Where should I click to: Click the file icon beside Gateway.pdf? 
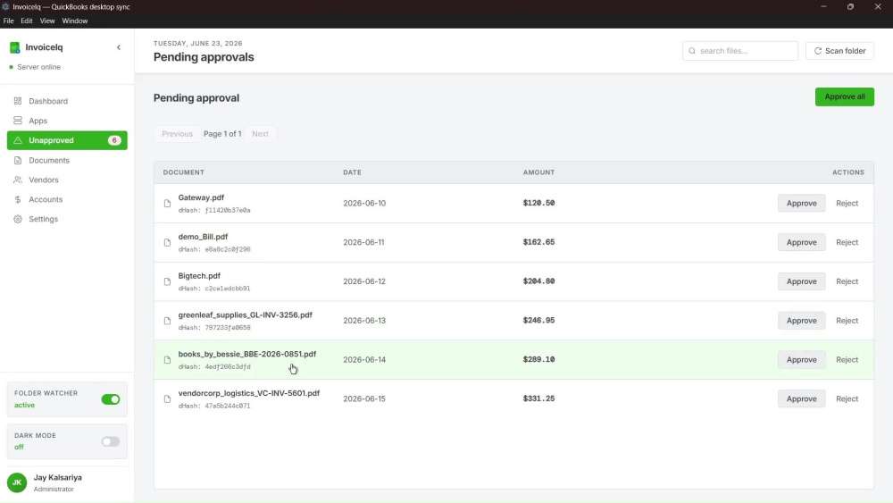click(167, 204)
